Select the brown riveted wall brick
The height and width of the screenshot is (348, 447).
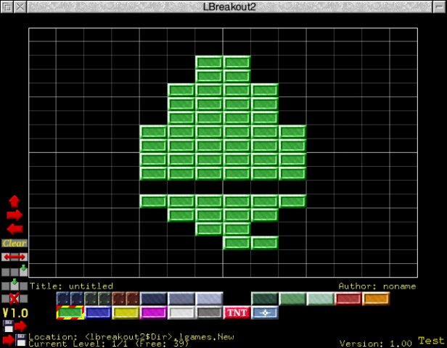(126, 299)
